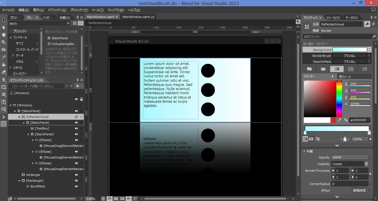Collapse the root [Window] tree node
The width and height of the screenshot is (378, 201).
[x=10, y=105]
